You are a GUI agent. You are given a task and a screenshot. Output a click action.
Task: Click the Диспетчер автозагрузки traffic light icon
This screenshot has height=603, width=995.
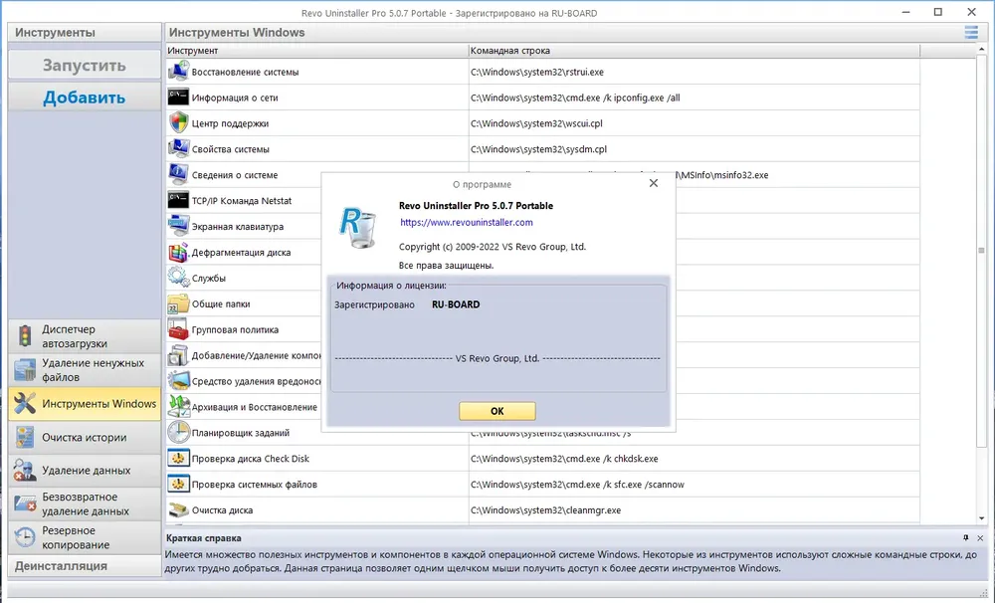point(25,335)
